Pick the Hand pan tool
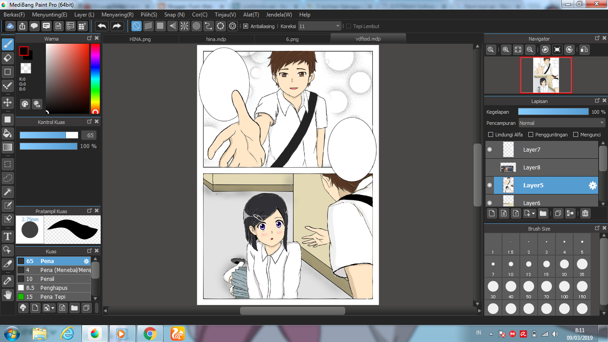Screen dimensions: 608x342 pos(8,294)
